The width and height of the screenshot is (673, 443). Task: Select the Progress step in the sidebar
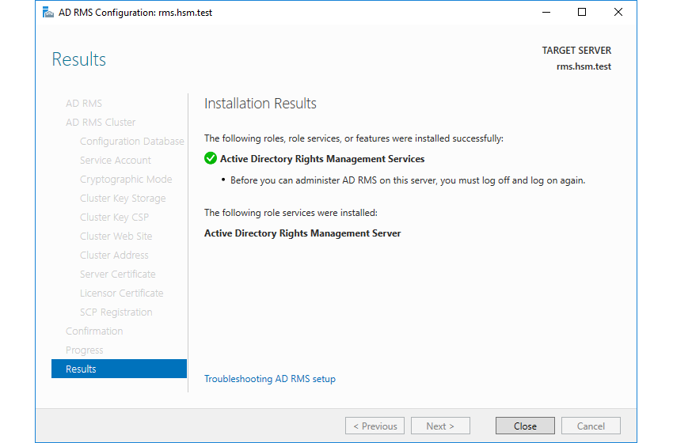point(84,350)
